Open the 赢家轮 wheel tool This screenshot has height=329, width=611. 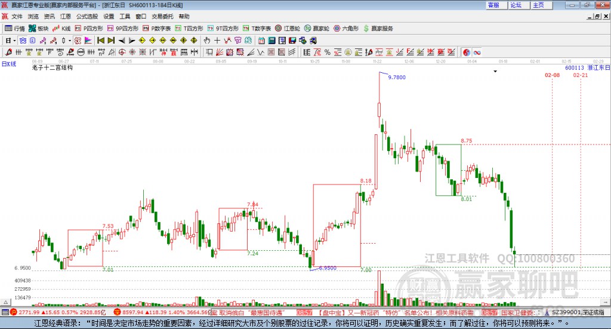click(317, 29)
